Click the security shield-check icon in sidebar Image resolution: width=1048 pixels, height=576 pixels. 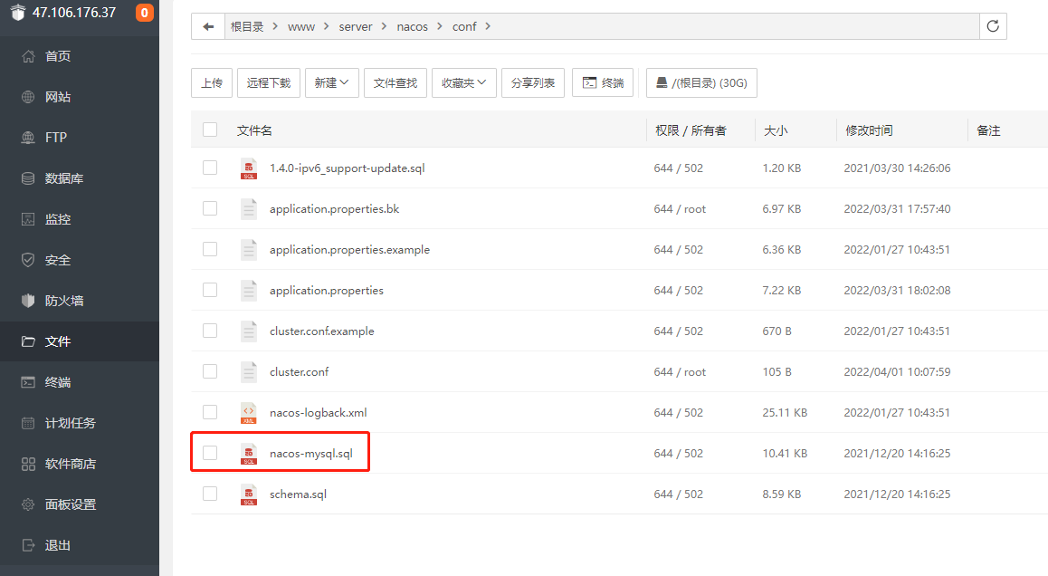(28, 260)
